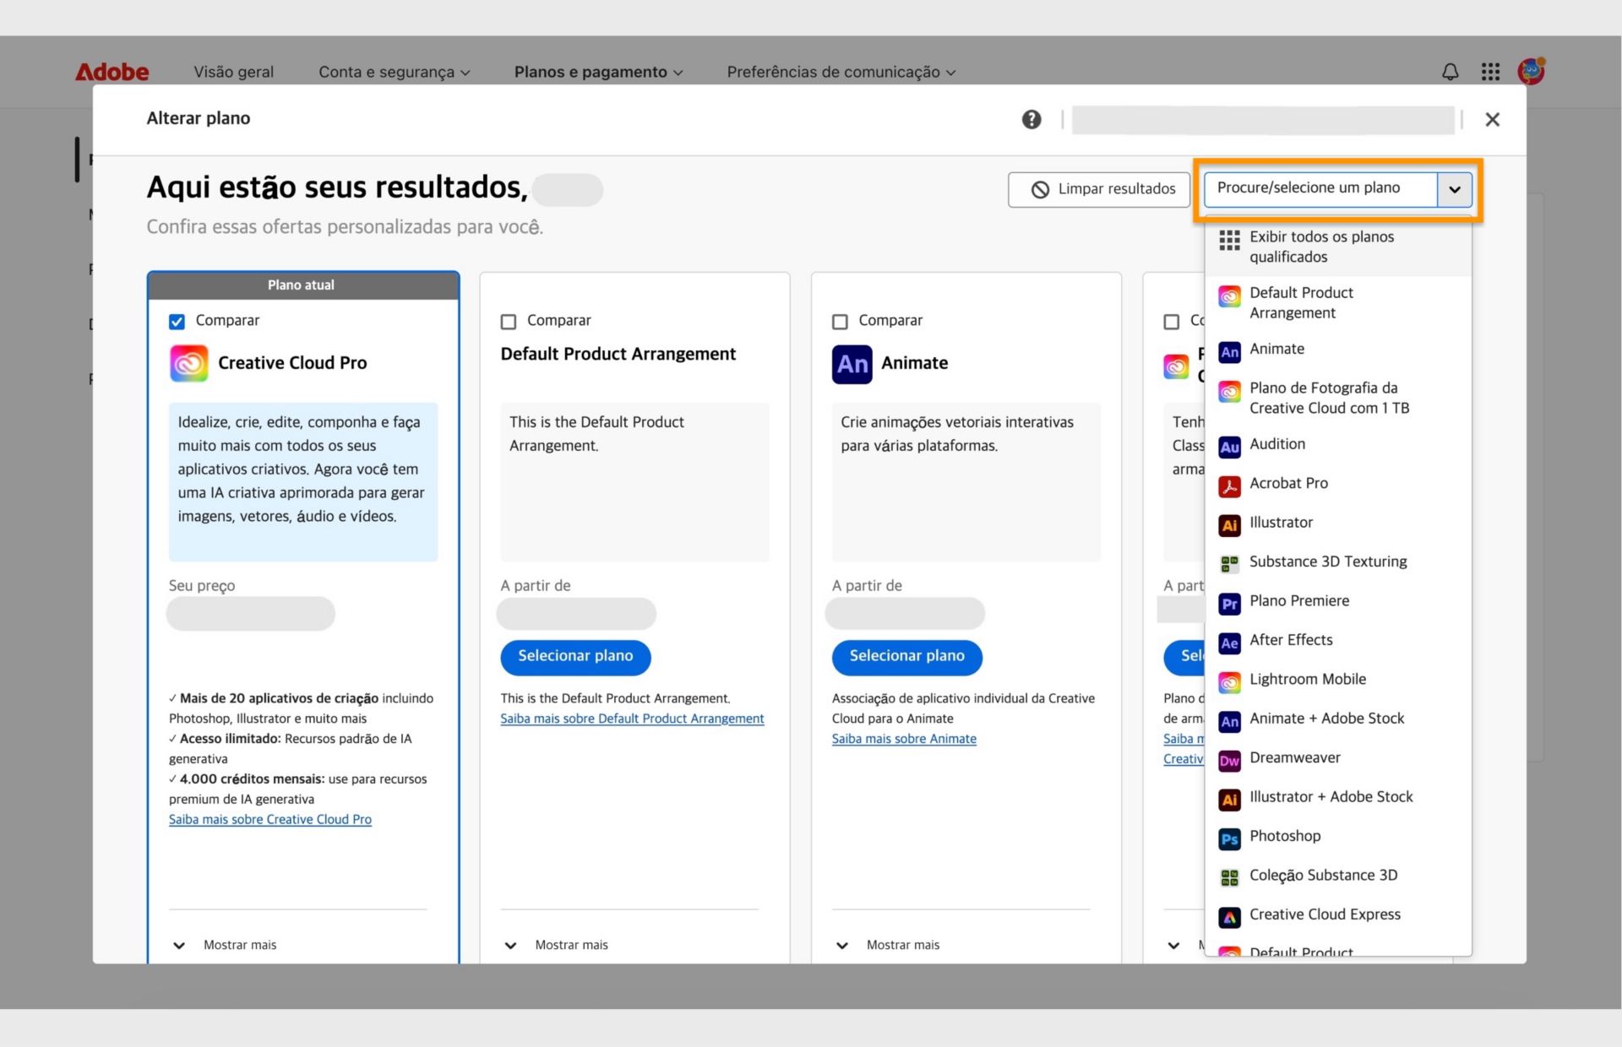Choose Acrobat Pro from the dropdown
The height and width of the screenshot is (1047, 1622).
coord(1290,483)
